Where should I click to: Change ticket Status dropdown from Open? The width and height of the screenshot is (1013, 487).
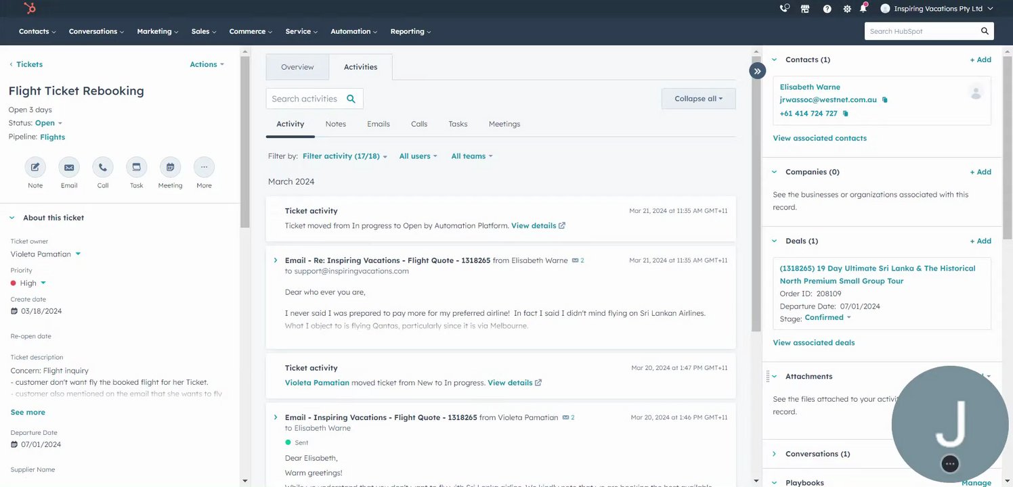48,123
